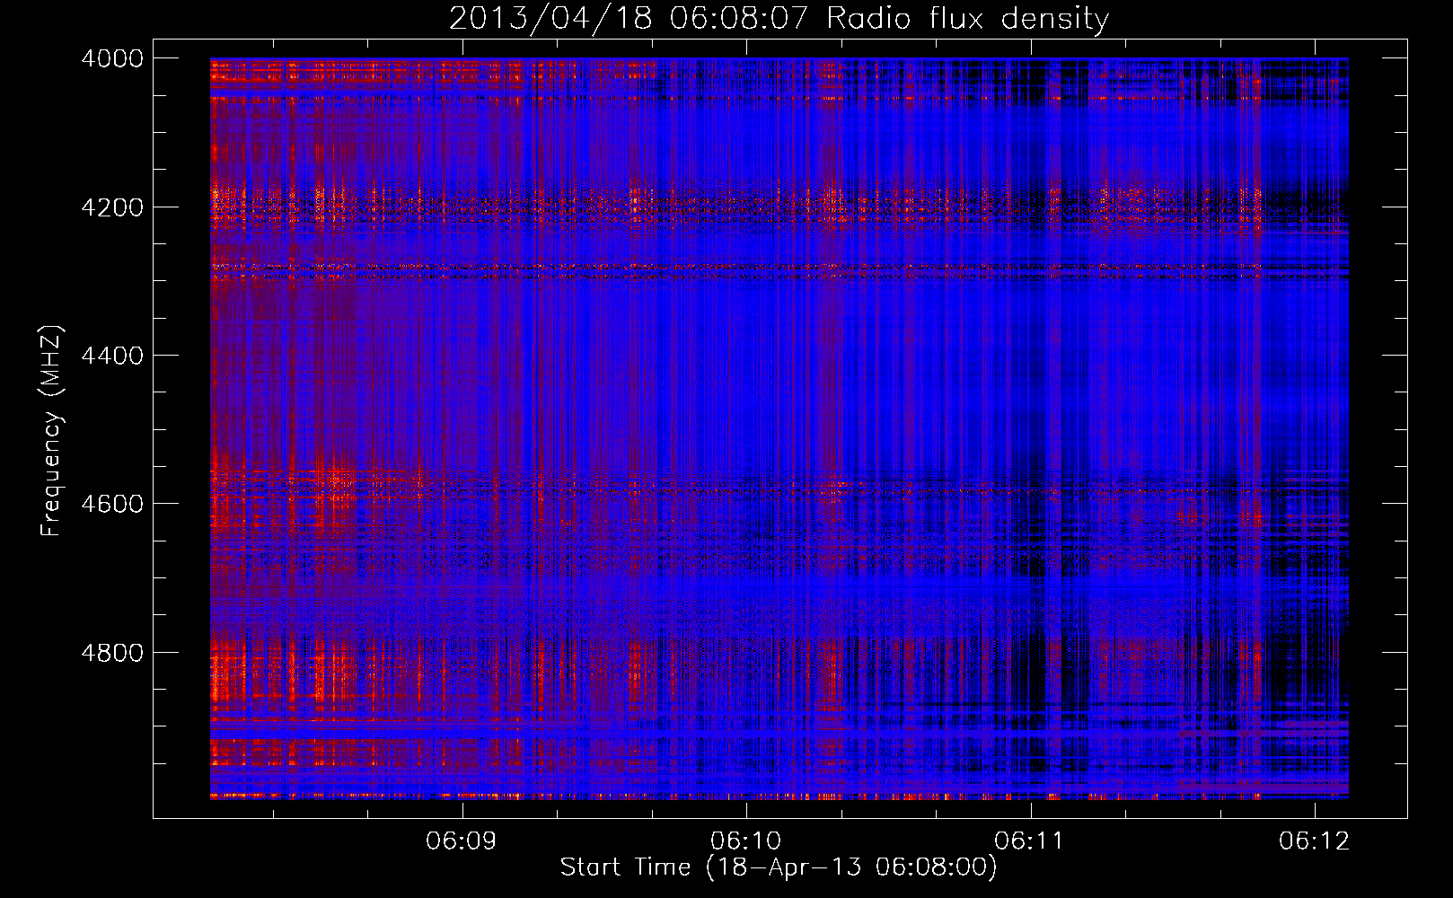
Task: Click the plot title 'Radio flux density'
Action: [x=968, y=19]
